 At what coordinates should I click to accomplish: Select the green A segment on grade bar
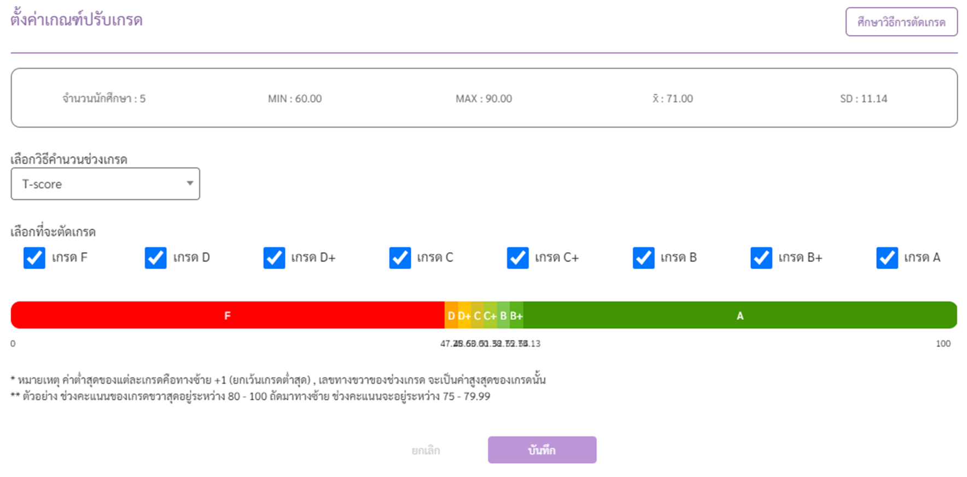point(740,315)
